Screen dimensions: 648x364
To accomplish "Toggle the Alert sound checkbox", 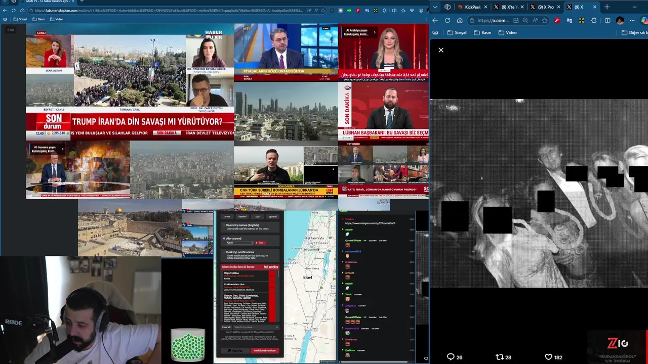I will point(224,238).
